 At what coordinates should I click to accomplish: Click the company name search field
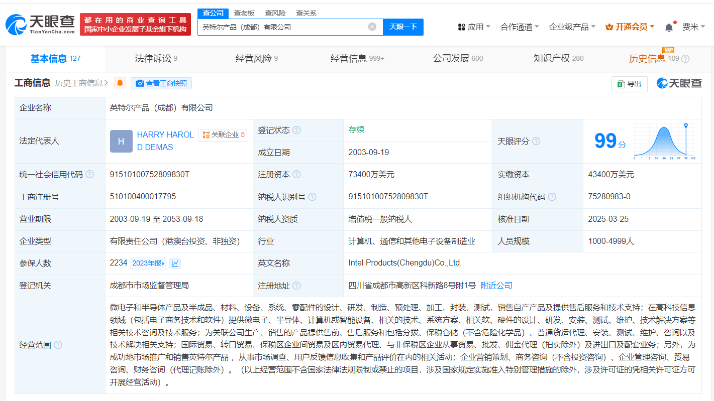click(284, 27)
